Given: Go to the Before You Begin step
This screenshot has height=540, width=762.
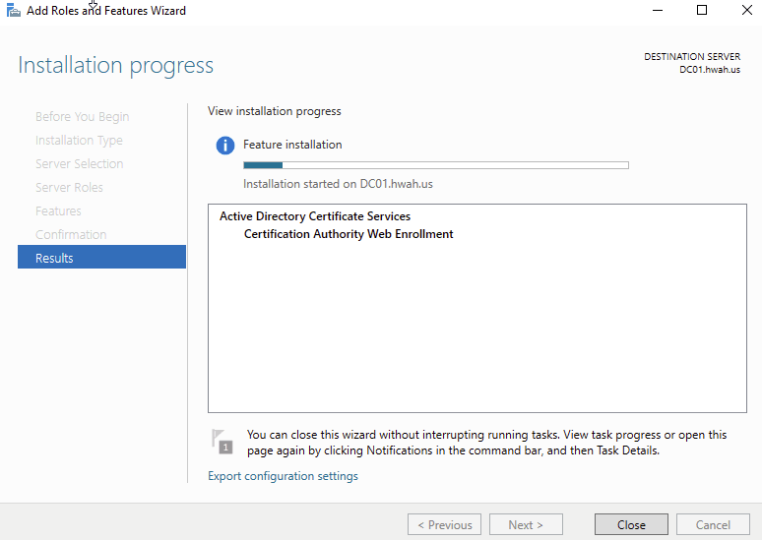Looking at the screenshot, I should pos(82,117).
